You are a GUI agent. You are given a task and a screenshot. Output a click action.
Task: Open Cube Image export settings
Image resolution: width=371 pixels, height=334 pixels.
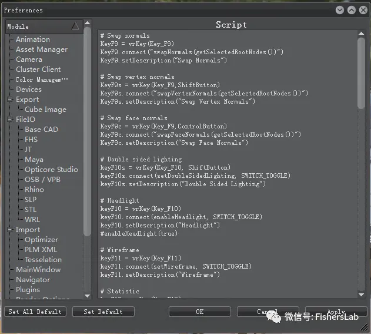[x=45, y=110]
